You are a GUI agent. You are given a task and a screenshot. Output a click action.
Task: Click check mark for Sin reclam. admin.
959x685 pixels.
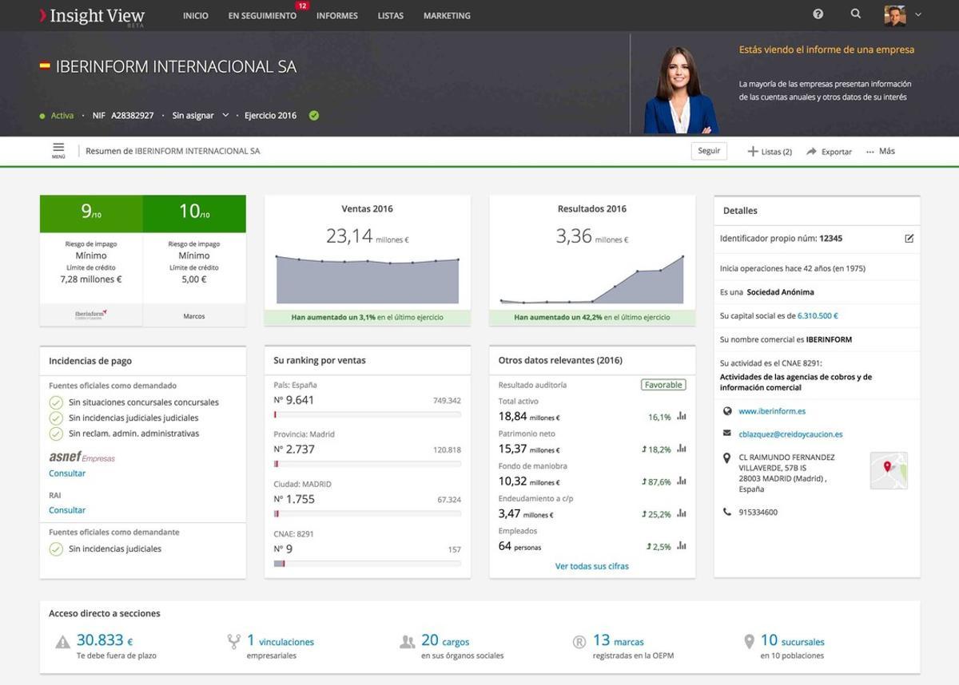pyautogui.click(x=56, y=434)
